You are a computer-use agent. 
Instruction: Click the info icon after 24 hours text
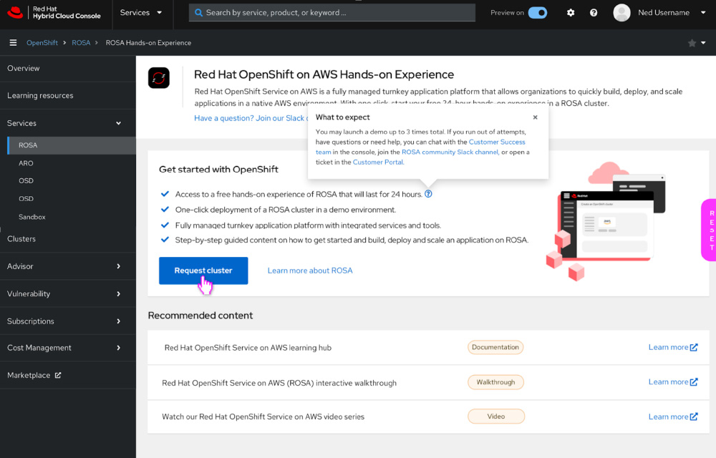(428, 194)
